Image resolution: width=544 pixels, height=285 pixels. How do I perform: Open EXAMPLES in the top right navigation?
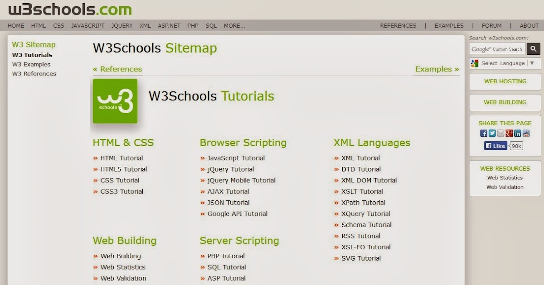click(449, 26)
